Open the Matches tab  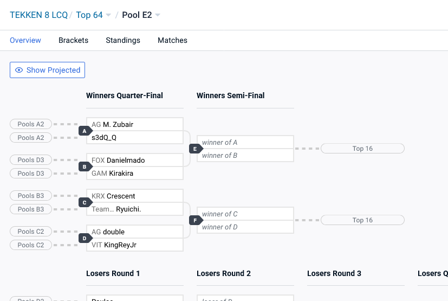pos(173,40)
